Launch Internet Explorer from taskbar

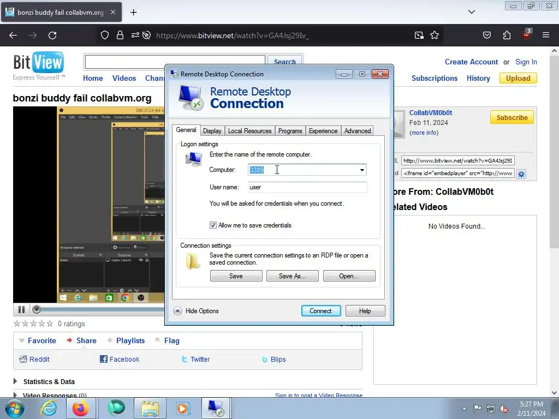49,408
